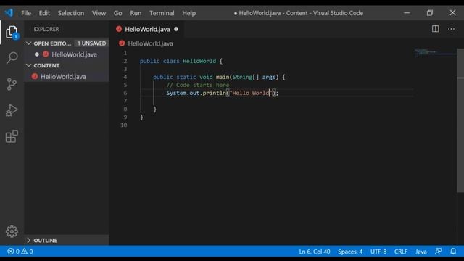Click Ln 6, Col 40 indicator
The image size is (464, 261).
pos(314,252)
